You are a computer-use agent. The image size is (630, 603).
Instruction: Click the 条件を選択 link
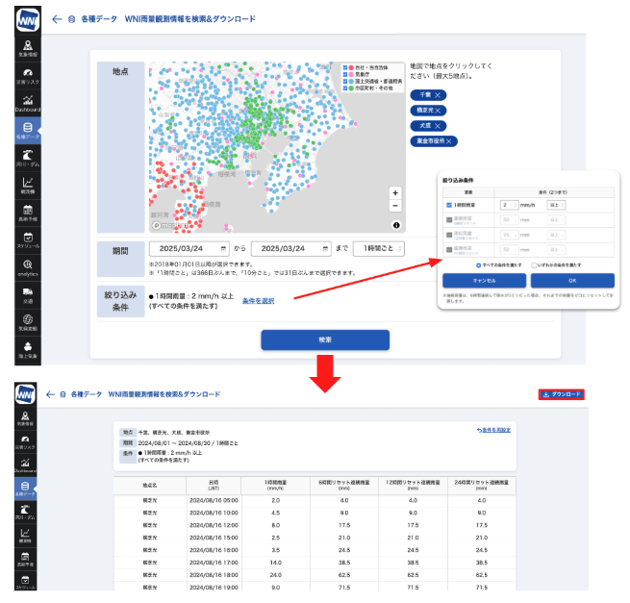(258, 301)
